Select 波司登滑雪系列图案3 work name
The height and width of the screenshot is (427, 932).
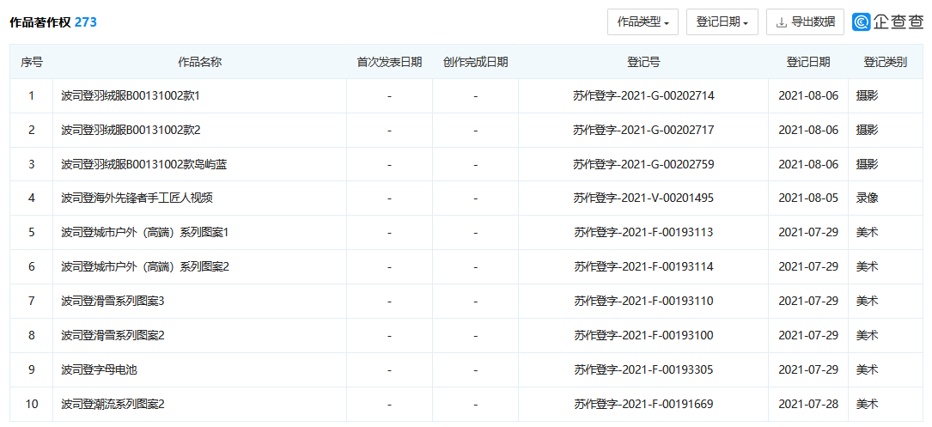(113, 302)
